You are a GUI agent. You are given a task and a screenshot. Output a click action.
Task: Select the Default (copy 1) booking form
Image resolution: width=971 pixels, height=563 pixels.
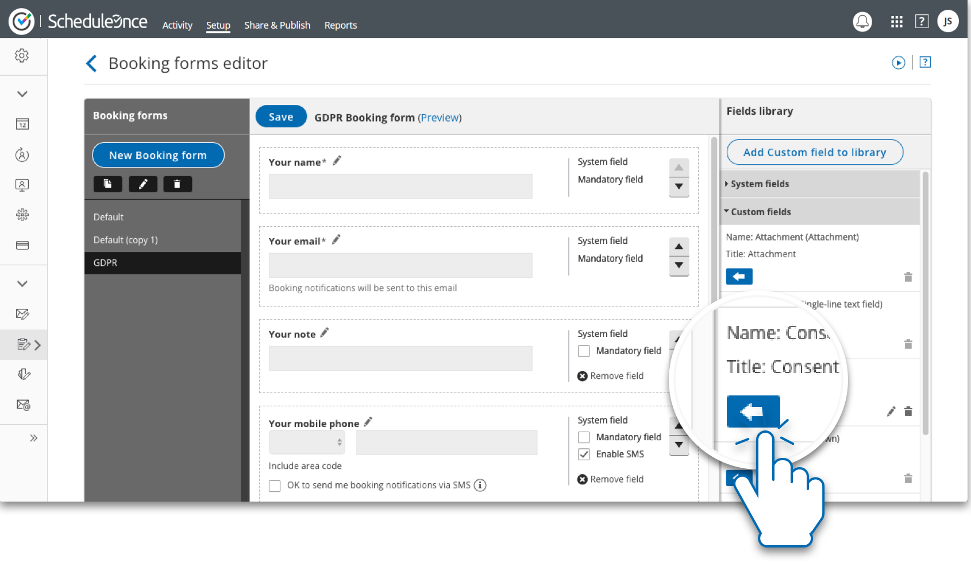(126, 240)
